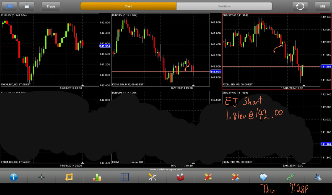Tap the blue eraser icon
Screen dimensions: 332x195
[x=263, y=177]
